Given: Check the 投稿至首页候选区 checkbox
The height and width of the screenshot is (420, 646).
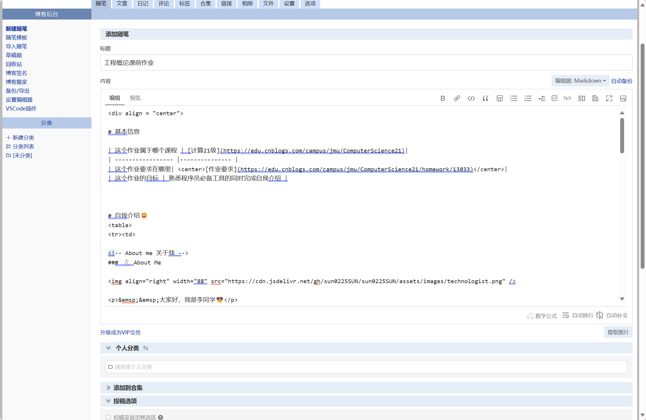Looking at the screenshot, I should tap(108, 417).
